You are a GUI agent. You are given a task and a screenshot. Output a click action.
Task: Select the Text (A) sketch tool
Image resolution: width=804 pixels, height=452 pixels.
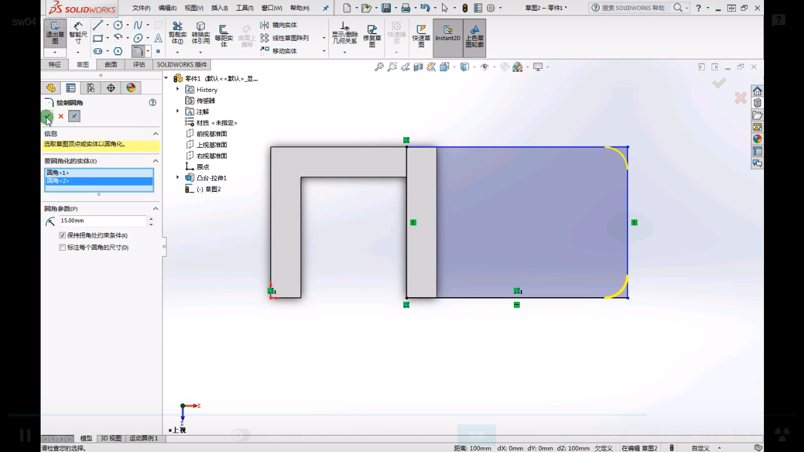tap(158, 38)
